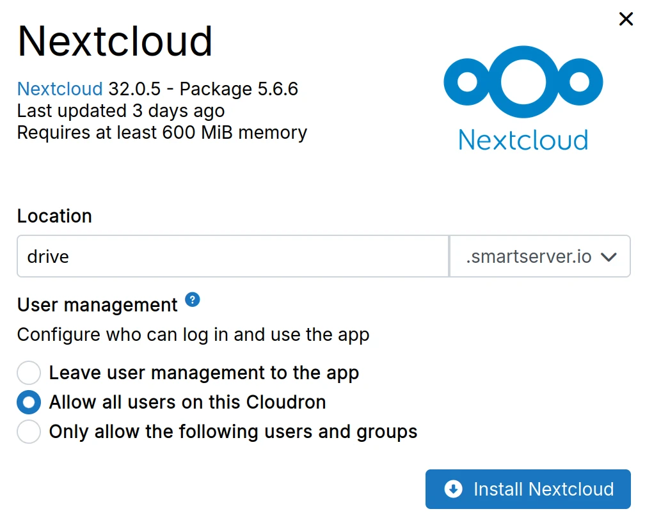645x525 pixels.
Task: Select 'Leave user management to the app' radio
Action: coord(29,373)
